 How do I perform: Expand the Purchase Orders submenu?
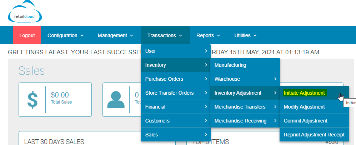(176, 79)
